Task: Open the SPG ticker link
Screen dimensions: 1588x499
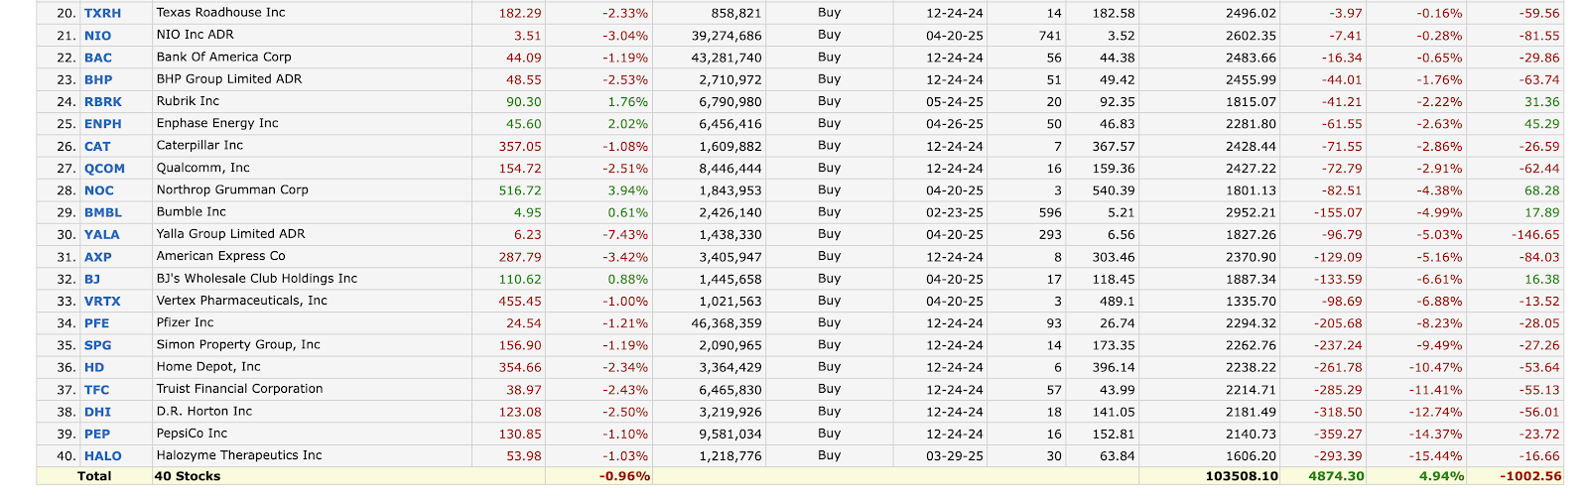Action: (98, 345)
